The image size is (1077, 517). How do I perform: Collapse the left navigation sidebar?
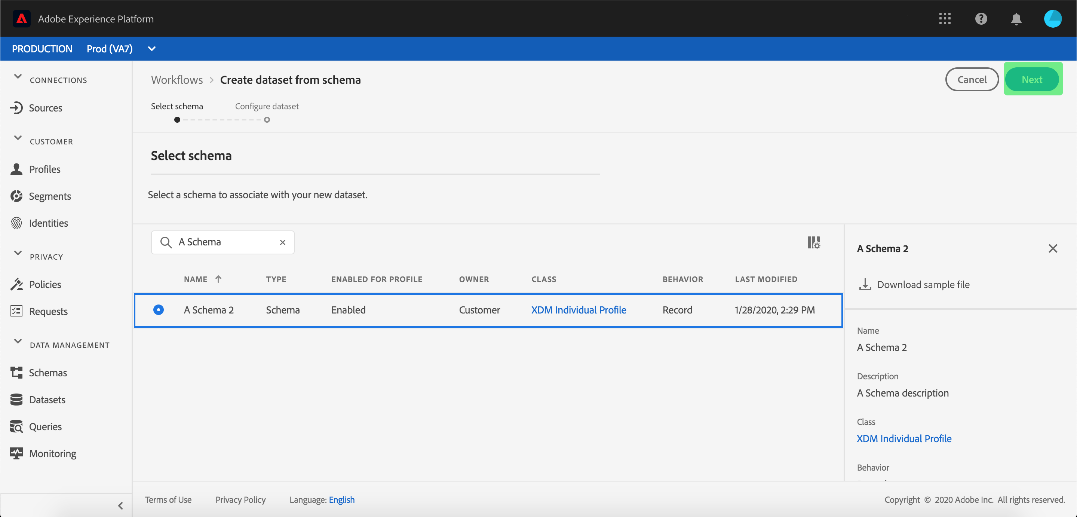point(120,505)
